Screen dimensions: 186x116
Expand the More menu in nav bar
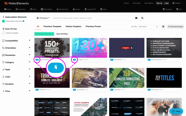click(x=103, y=9)
